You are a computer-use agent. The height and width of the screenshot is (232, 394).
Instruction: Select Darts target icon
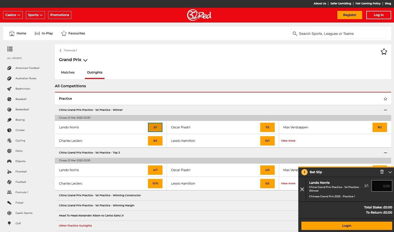(9, 151)
